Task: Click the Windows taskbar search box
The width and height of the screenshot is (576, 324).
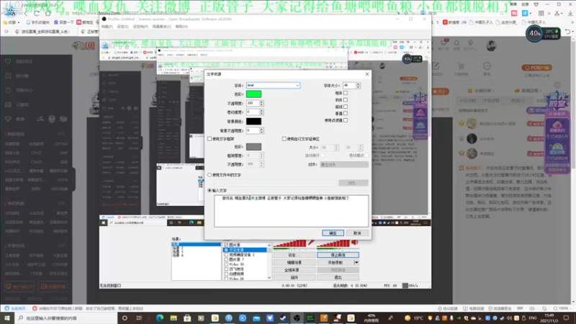Action: click(66, 318)
